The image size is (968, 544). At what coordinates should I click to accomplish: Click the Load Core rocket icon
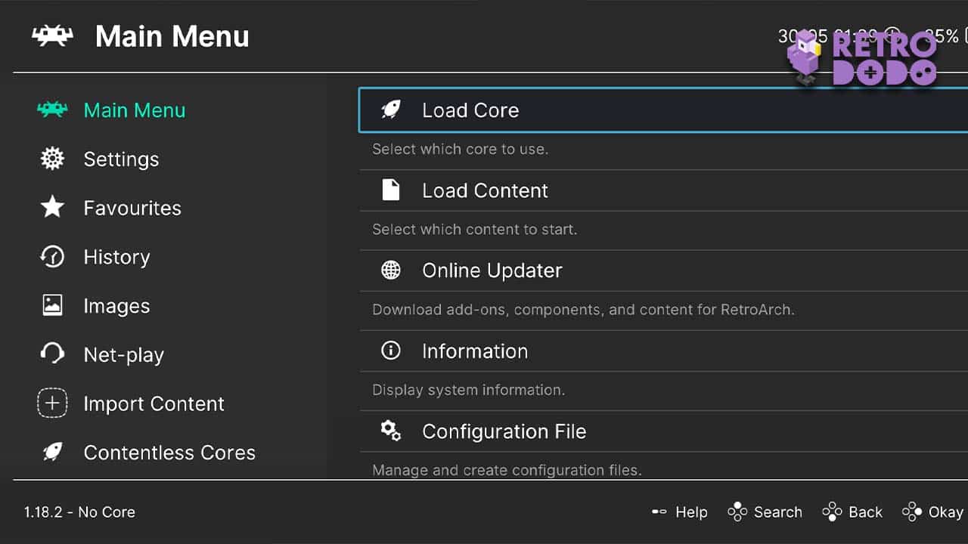point(390,110)
